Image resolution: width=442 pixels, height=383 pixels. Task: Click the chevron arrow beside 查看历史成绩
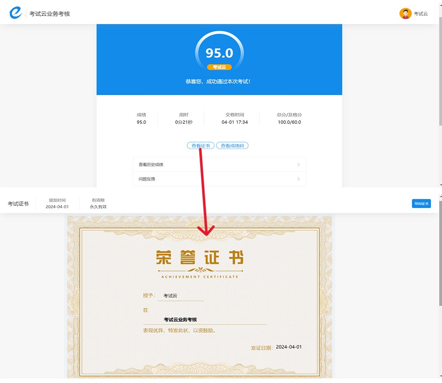[x=298, y=165]
